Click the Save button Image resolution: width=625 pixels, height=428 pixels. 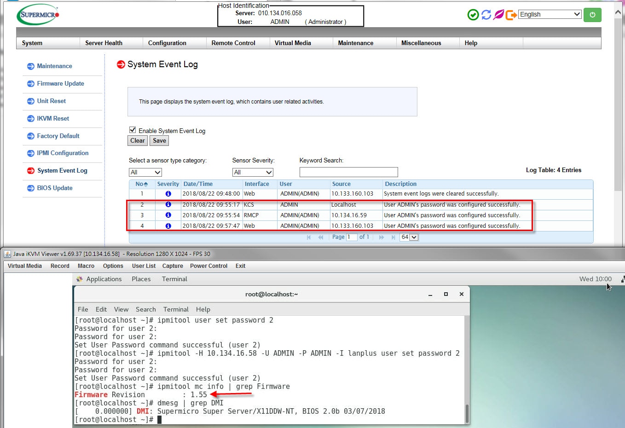coord(159,141)
